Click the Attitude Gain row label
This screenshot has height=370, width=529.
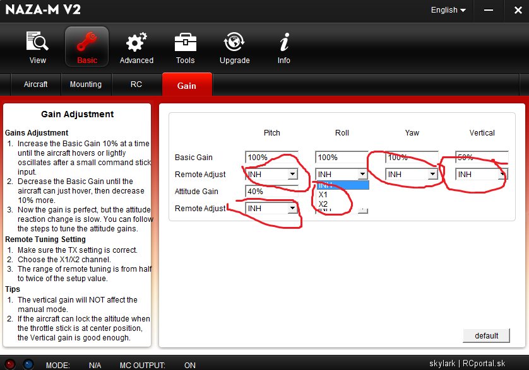pyautogui.click(x=196, y=192)
